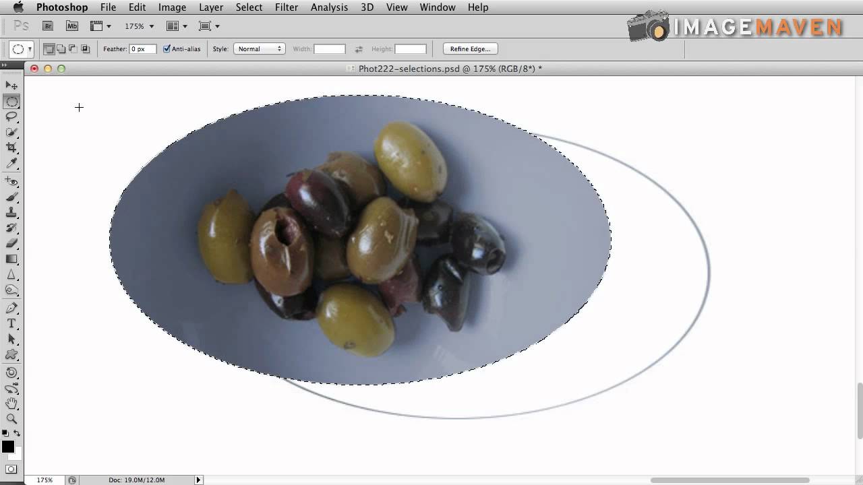Click the Refine Edge button
Viewport: 863px width, 485px height.
click(471, 49)
